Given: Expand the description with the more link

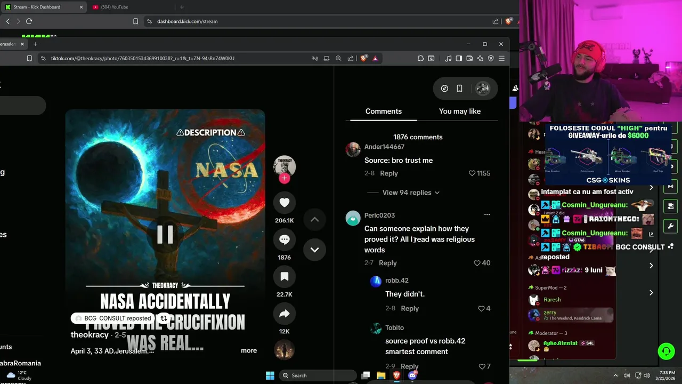Looking at the screenshot, I should [x=249, y=350].
